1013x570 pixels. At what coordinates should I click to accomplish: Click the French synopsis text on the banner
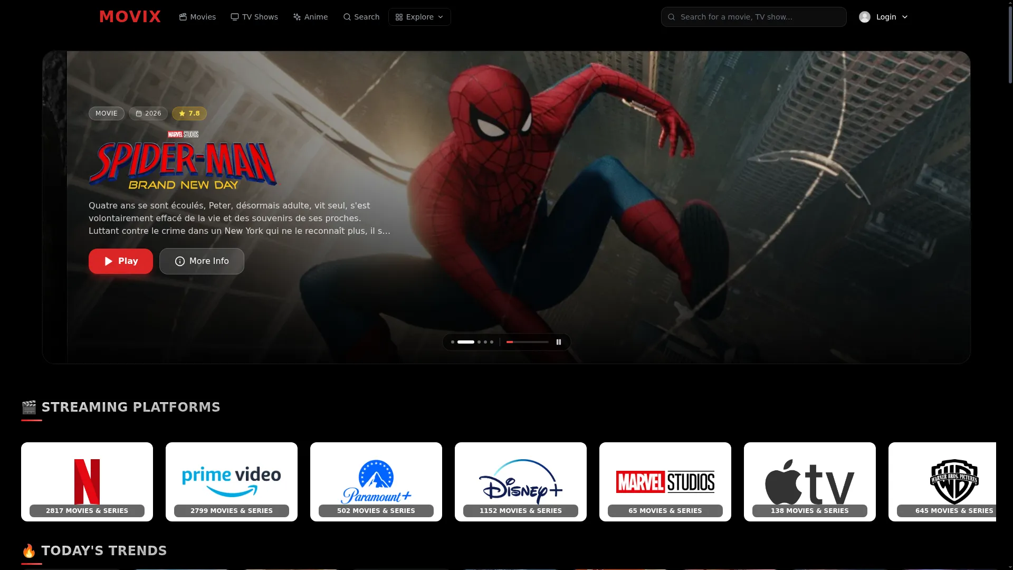pos(240,218)
